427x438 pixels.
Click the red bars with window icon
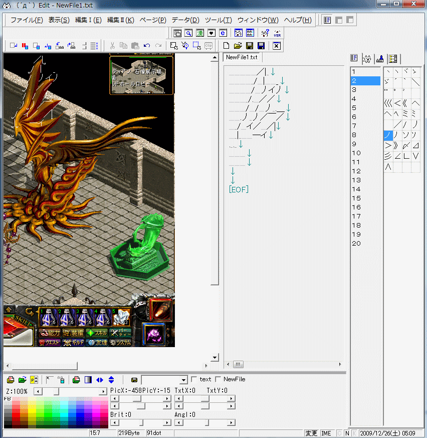tap(25, 46)
